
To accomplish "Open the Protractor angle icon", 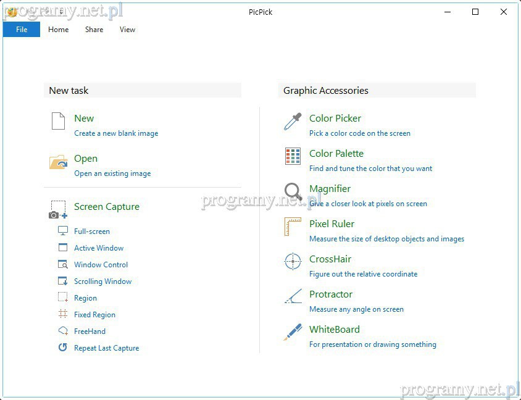I will pos(293,297).
